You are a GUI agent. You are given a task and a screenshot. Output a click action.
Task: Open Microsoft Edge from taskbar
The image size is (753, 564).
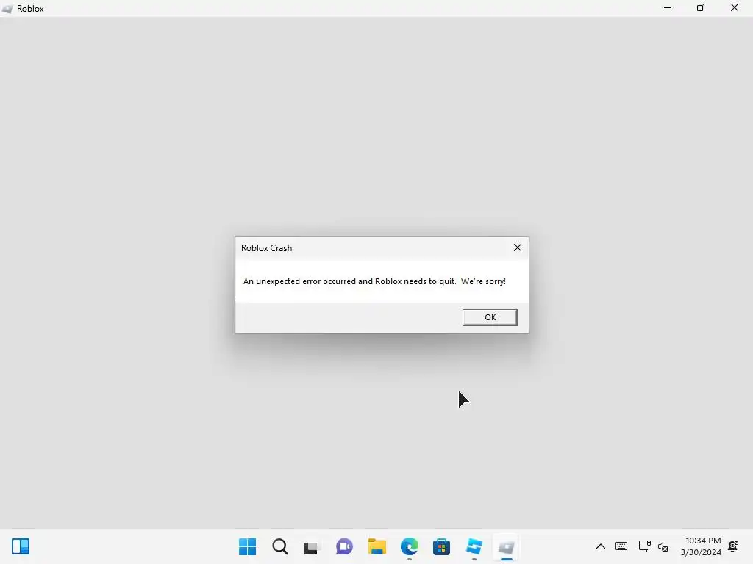[x=409, y=546]
